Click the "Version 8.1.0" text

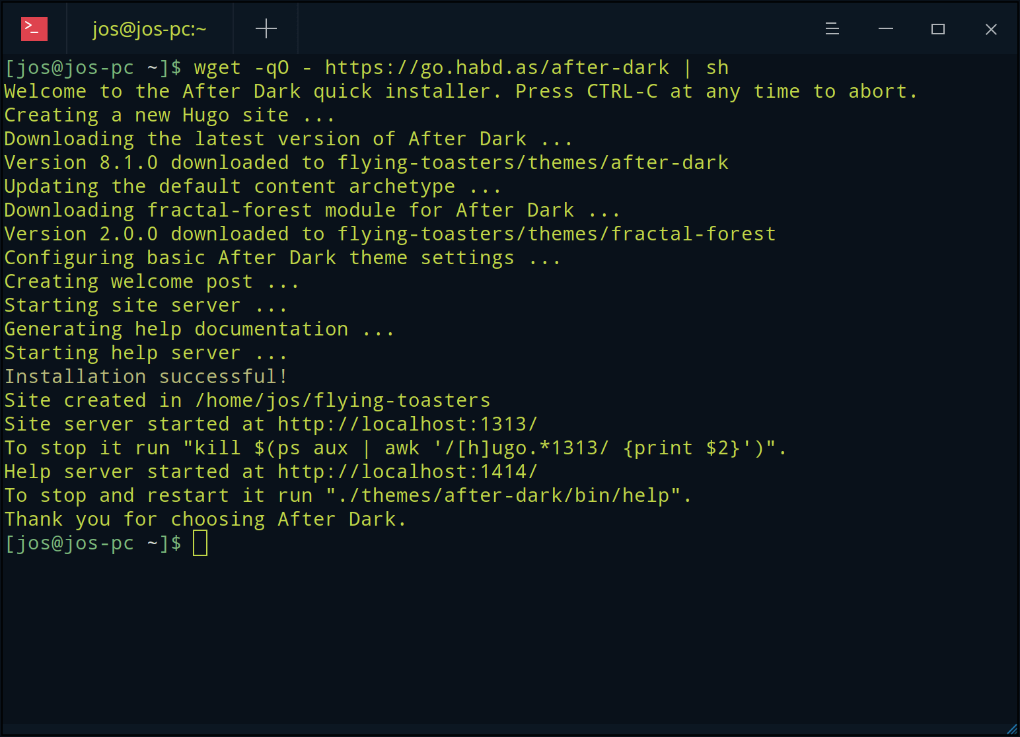coord(81,162)
